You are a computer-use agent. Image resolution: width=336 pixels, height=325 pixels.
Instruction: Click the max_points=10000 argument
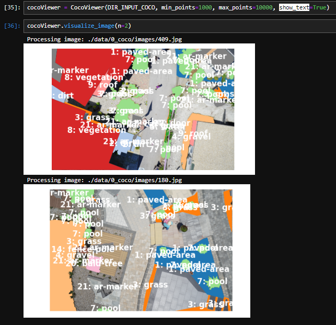(x=246, y=7)
